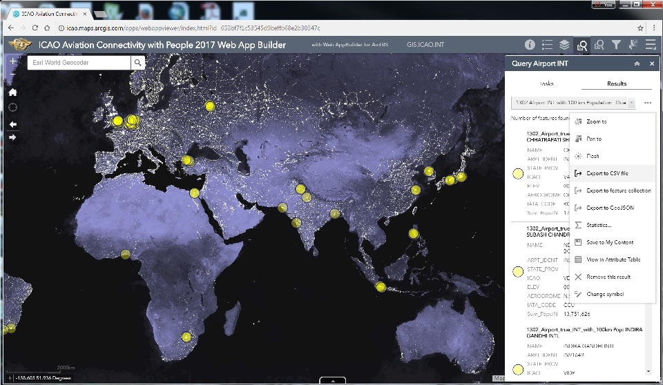Open the Legend widget in header
The width and height of the screenshot is (663, 385).
547,45
